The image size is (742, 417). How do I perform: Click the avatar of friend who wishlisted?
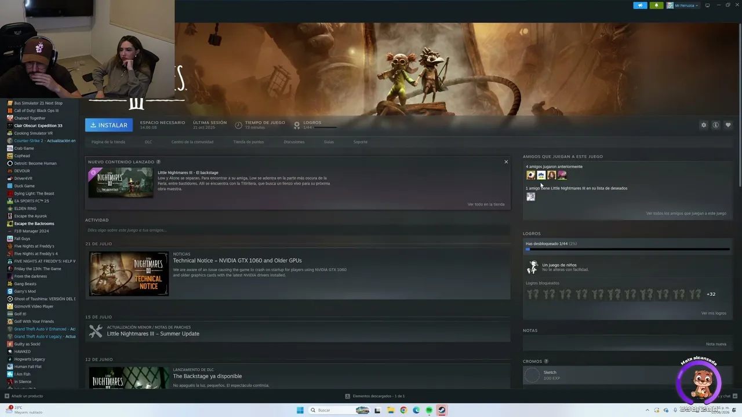(530, 196)
